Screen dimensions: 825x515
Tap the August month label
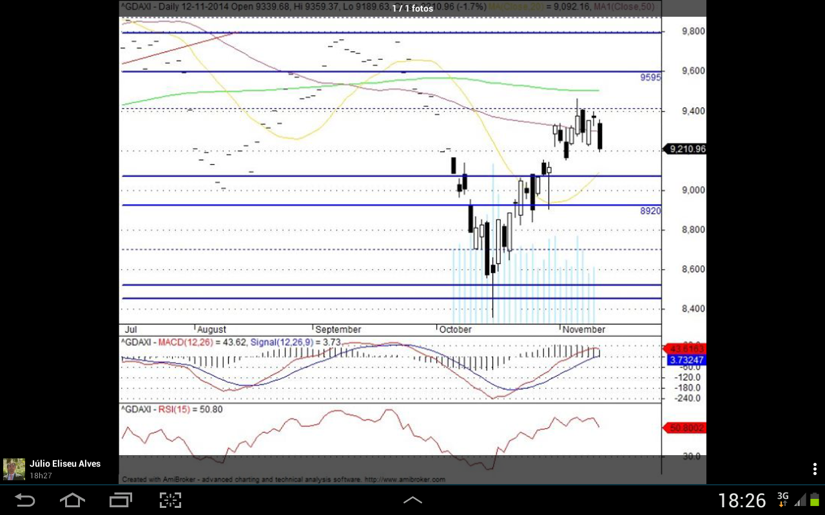tap(211, 330)
